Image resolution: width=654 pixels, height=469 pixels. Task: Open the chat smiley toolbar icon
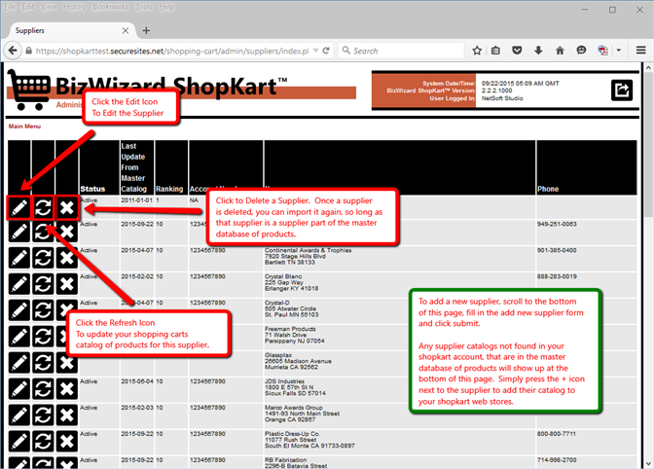[581, 51]
